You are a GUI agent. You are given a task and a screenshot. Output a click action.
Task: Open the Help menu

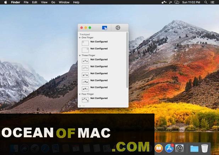[x=76, y=2]
